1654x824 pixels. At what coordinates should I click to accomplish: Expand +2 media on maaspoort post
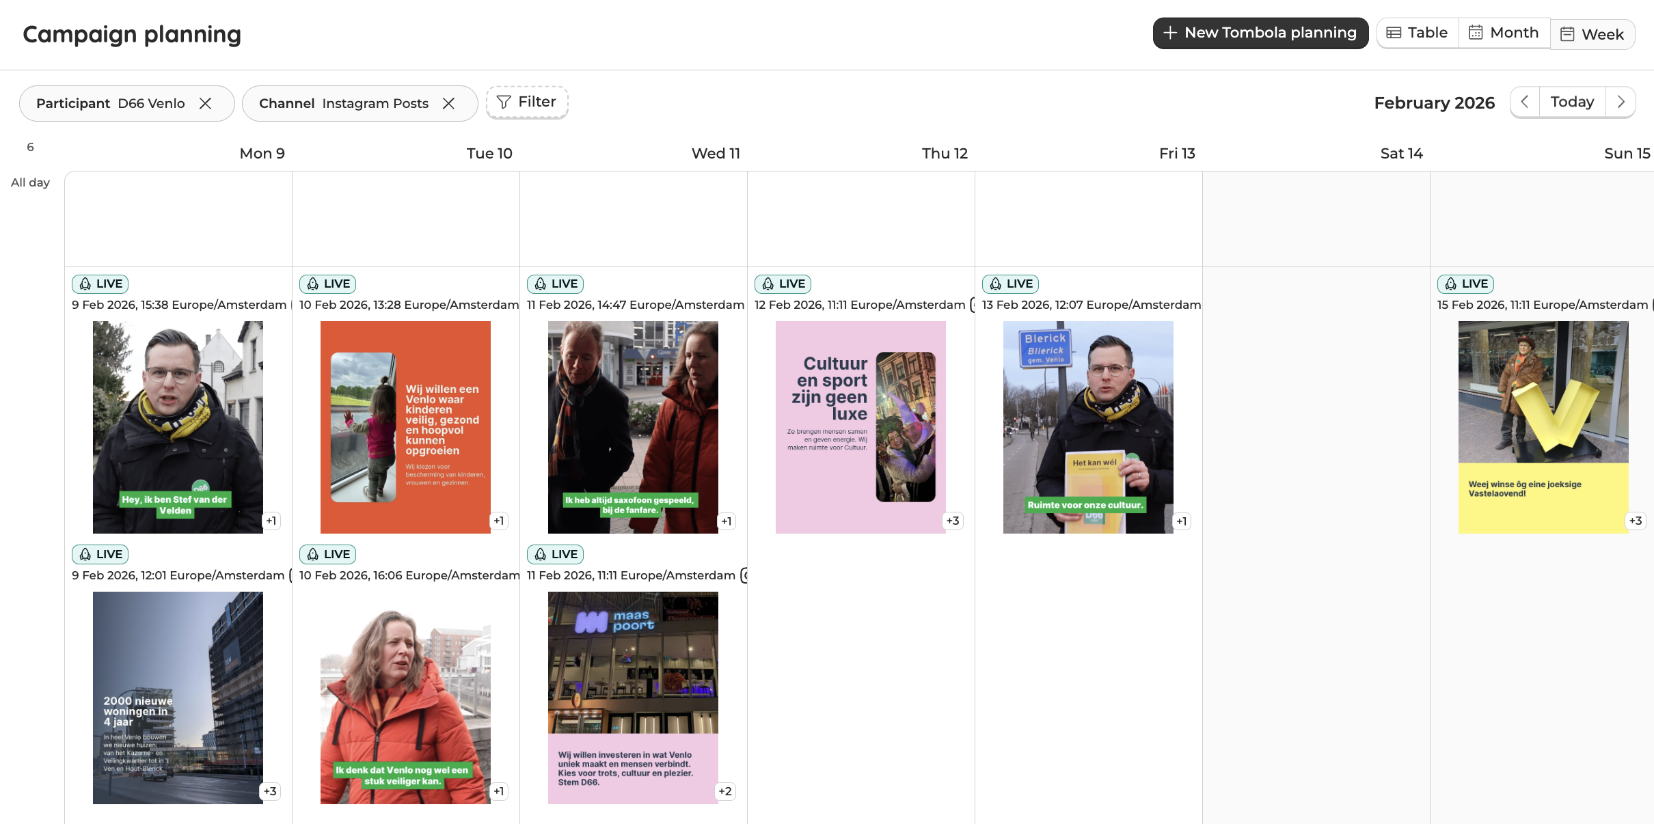point(724,791)
